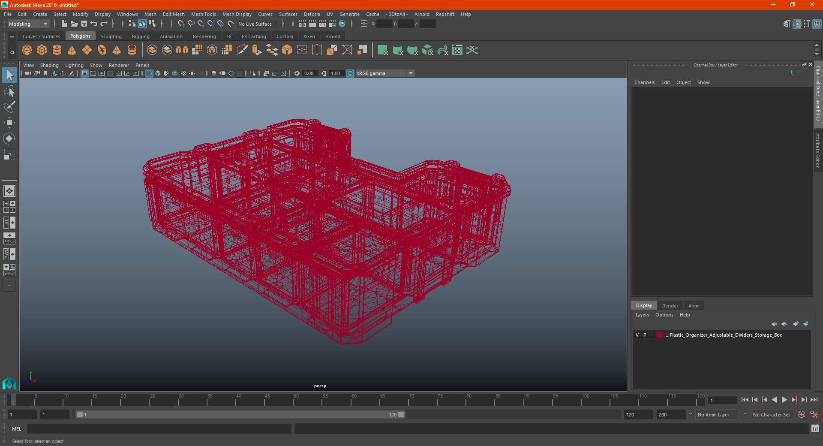Open the Layers menu in layer editor

pyautogui.click(x=642, y=315)
